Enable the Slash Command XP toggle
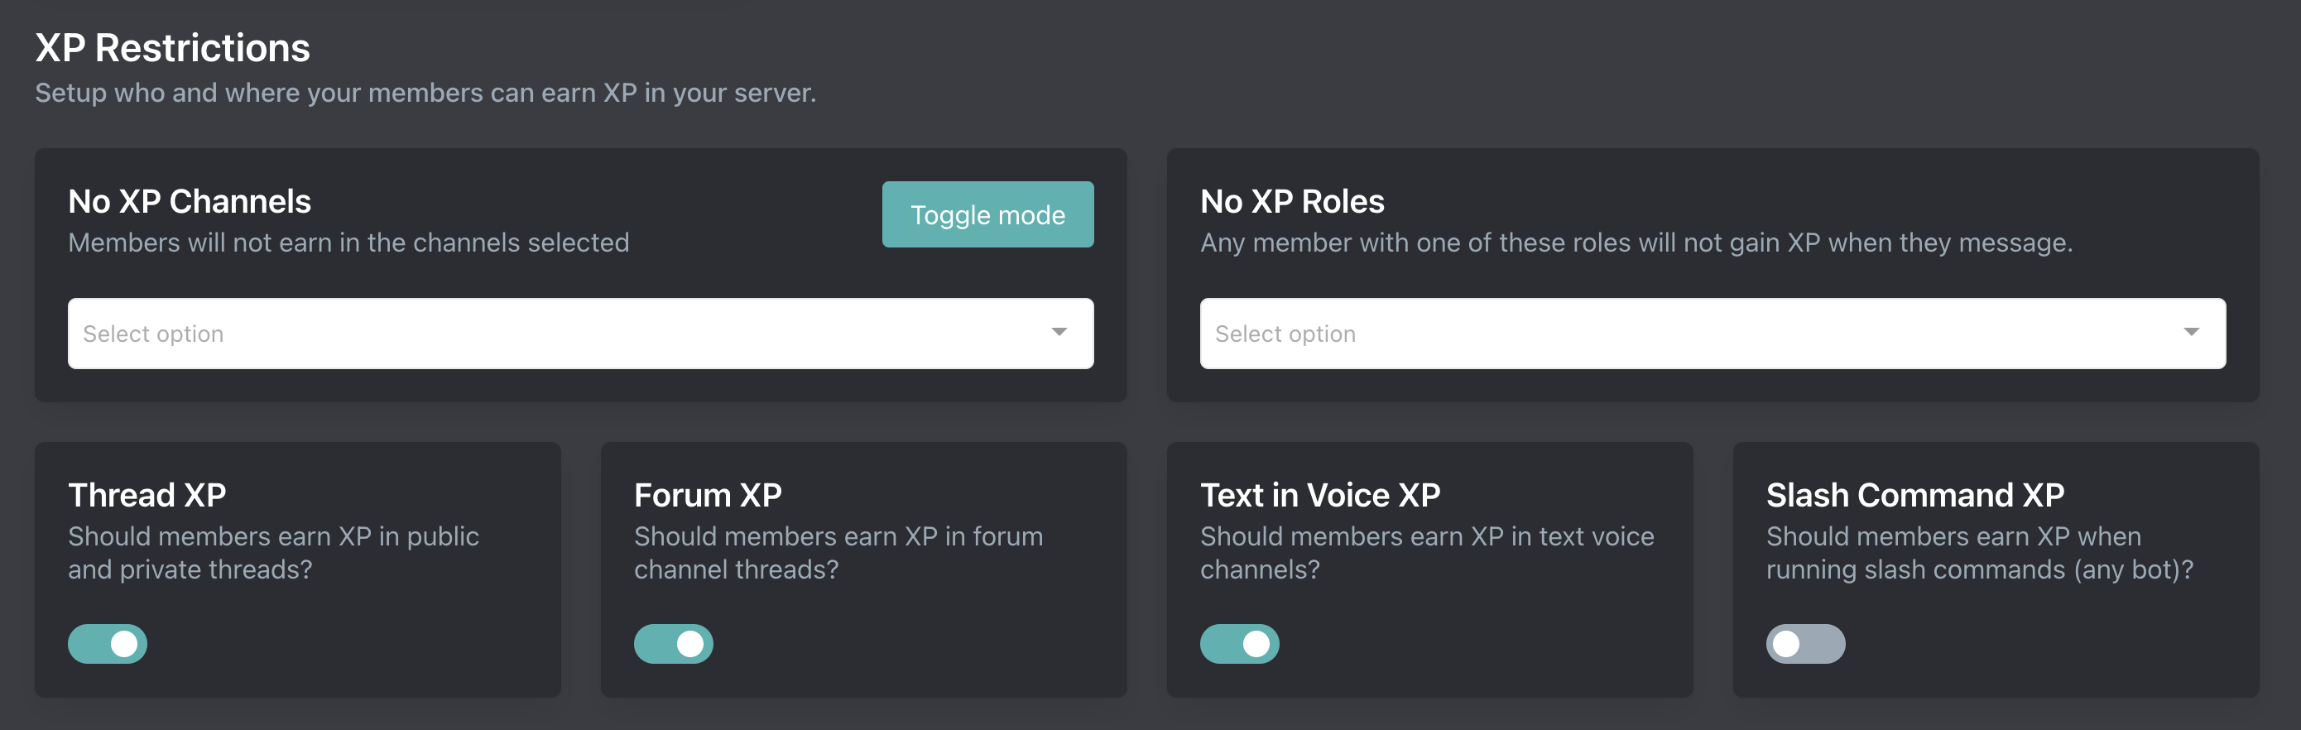This screenshot has height=730, width=2301. (x=1804, y=643)
